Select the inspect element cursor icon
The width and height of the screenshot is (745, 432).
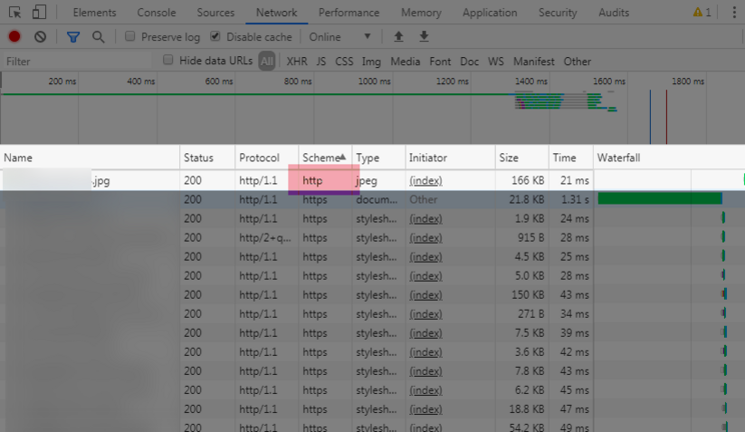[x=14, y=13]
